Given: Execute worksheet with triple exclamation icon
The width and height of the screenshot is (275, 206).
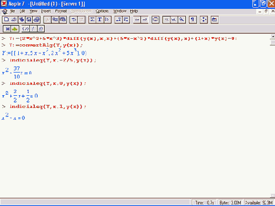Looking at the screenshot, I should coord(41,29).
